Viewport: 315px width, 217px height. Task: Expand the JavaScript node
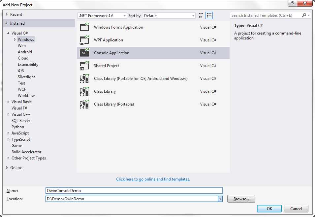tap(8, 133)
